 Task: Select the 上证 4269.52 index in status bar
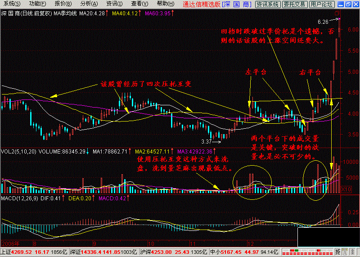[35, 252]
